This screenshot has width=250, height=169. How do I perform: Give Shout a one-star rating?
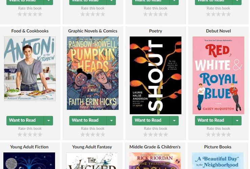pos(145,135)
